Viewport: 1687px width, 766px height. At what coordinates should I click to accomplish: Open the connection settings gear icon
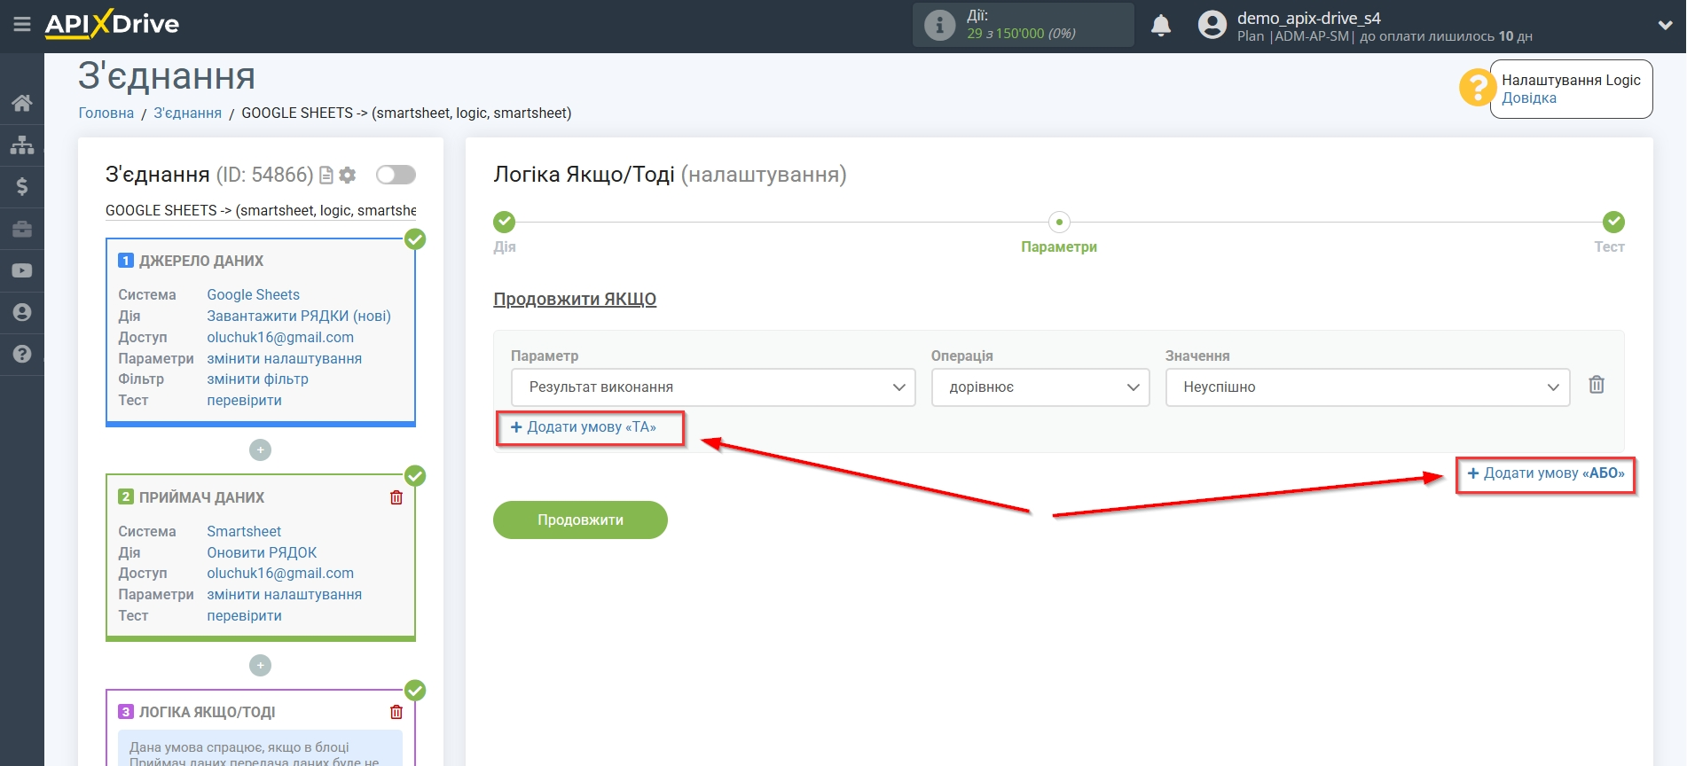pos(348,176)
